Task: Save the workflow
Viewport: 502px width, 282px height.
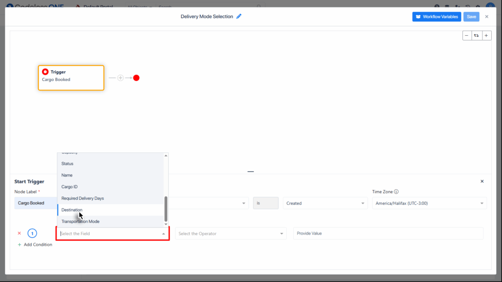Action: tap(471, 16)
